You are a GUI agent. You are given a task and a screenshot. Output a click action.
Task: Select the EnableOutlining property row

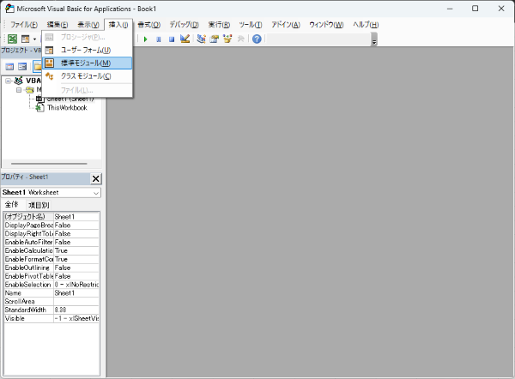point(51,268)
